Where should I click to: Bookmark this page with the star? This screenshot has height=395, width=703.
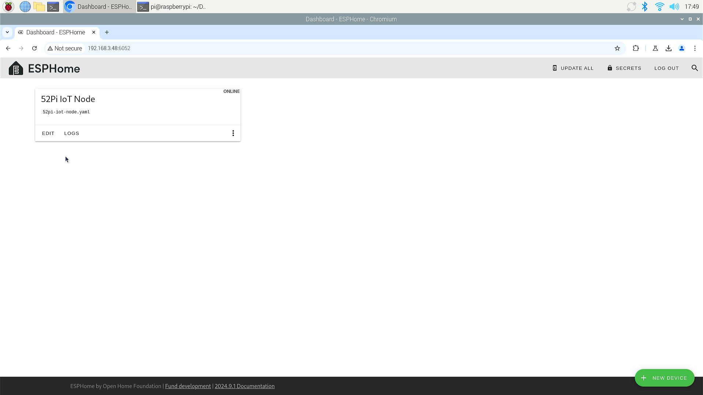point(617,48)
